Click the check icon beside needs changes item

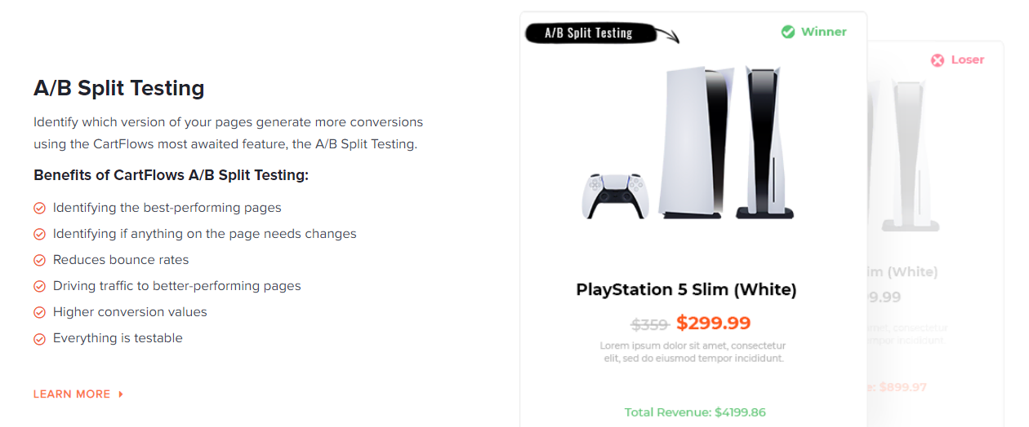[x=39, y=234]
